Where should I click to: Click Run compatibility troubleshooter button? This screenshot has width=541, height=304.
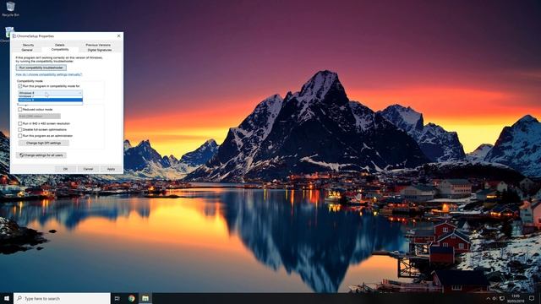(x=41, y=68)
